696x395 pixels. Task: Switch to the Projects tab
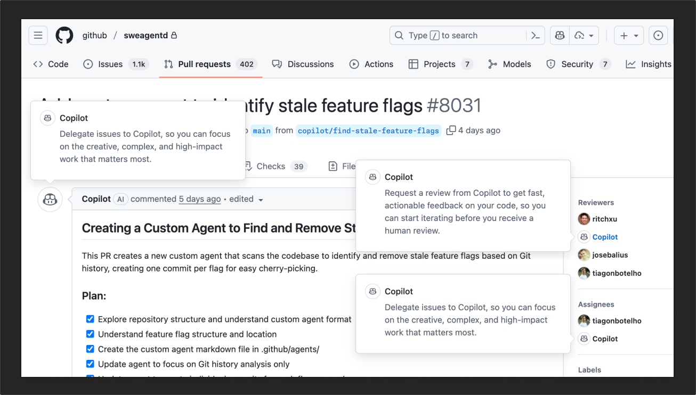pos(441,64)
